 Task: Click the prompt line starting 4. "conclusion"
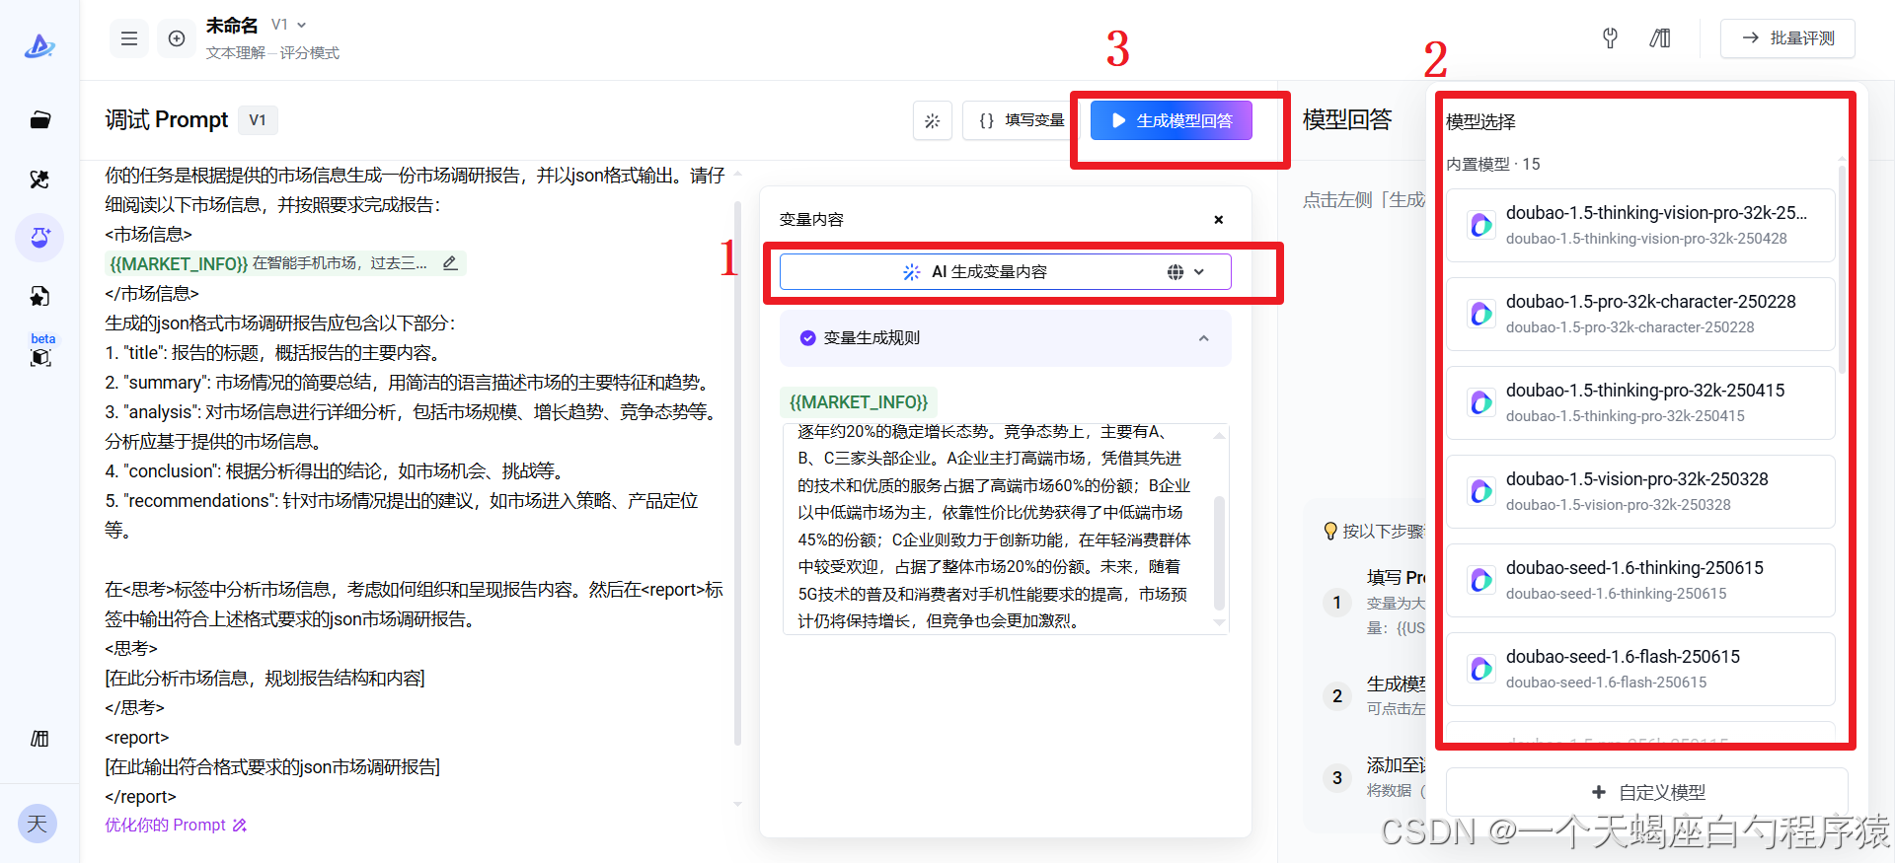[334, 471]
